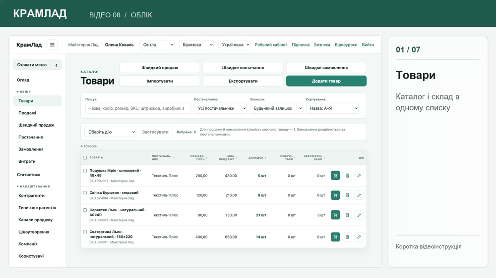The image size is (496, 278).
Task: Click the Додати товар button
Action: pos(326,81)
